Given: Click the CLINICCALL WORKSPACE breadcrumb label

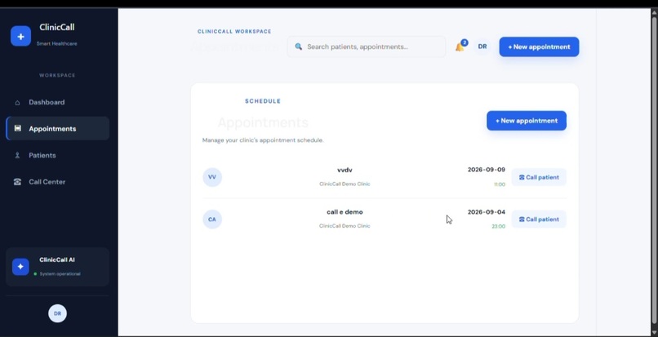Looking at the screenshot, I should tap(234, 32).
